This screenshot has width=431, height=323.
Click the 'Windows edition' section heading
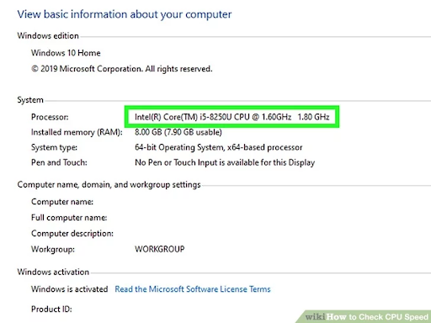pos(48,35)
